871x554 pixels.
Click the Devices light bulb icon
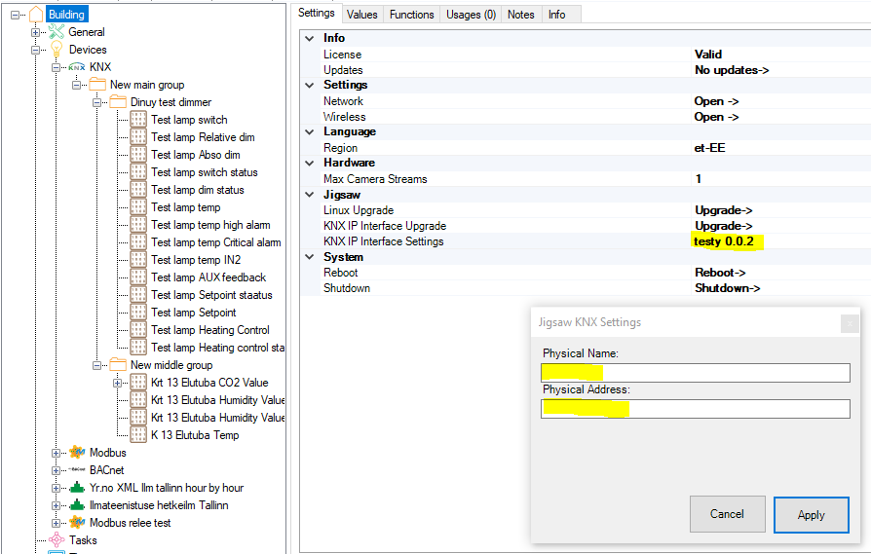pyautogui.click(x=57, y=50)
